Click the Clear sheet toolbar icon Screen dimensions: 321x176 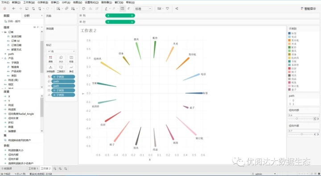(73, 8)
